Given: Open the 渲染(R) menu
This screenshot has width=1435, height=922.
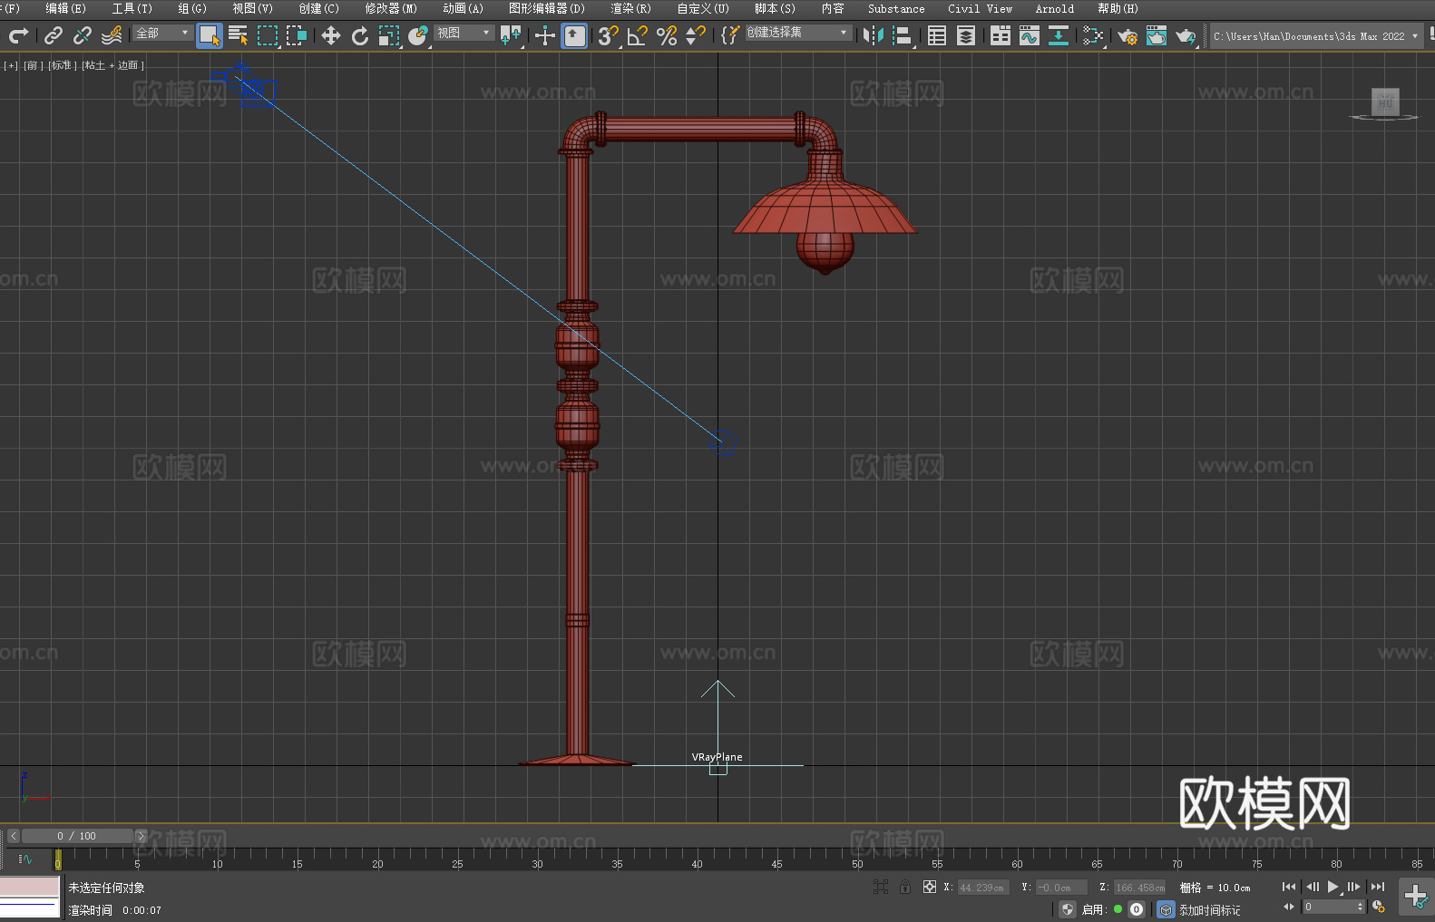Looking at the screenshot, I should tap(630, 8).
